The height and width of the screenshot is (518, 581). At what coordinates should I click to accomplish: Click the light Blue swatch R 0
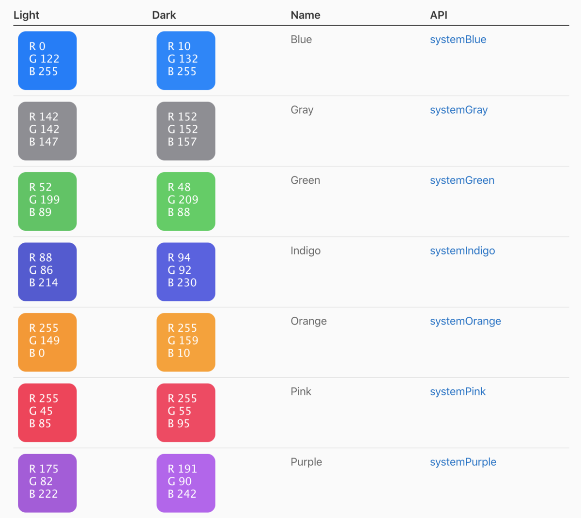point(47,60)
